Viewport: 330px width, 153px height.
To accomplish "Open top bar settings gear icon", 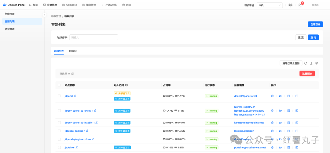I will [x=291, y=5].
